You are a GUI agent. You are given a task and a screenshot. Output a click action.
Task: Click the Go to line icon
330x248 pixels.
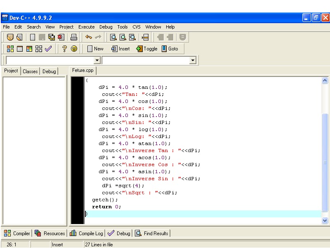(x=145, y=37)
